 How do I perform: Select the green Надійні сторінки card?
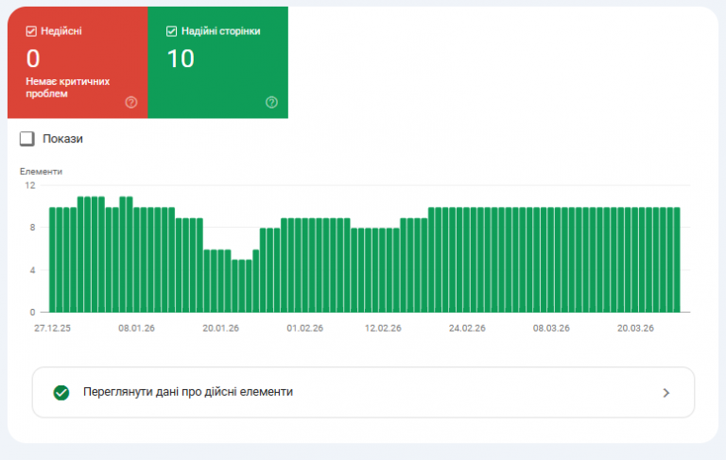coord(218,62)
